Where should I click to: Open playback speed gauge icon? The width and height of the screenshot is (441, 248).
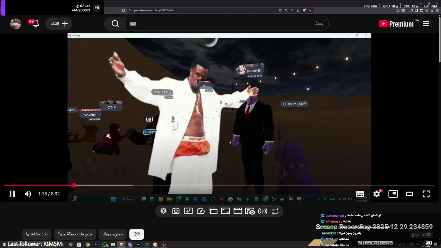coord(201,211)
